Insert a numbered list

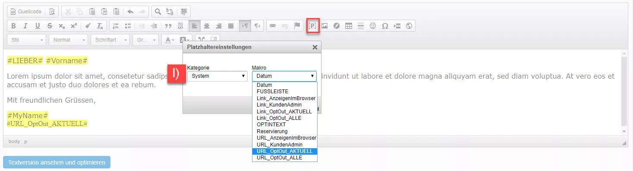[x=116, y=26]
